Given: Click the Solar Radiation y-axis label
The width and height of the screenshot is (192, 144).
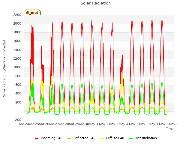Looking at the screenshot, I should (4, 68).
